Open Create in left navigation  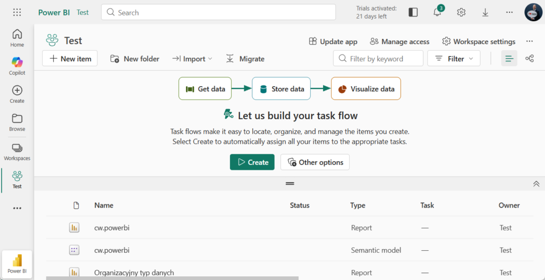(x=17, y=94)
